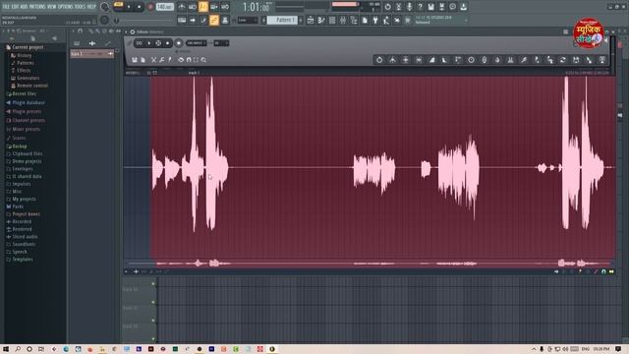Click Edison's delete (X) tool icon

tap(153, 60)
